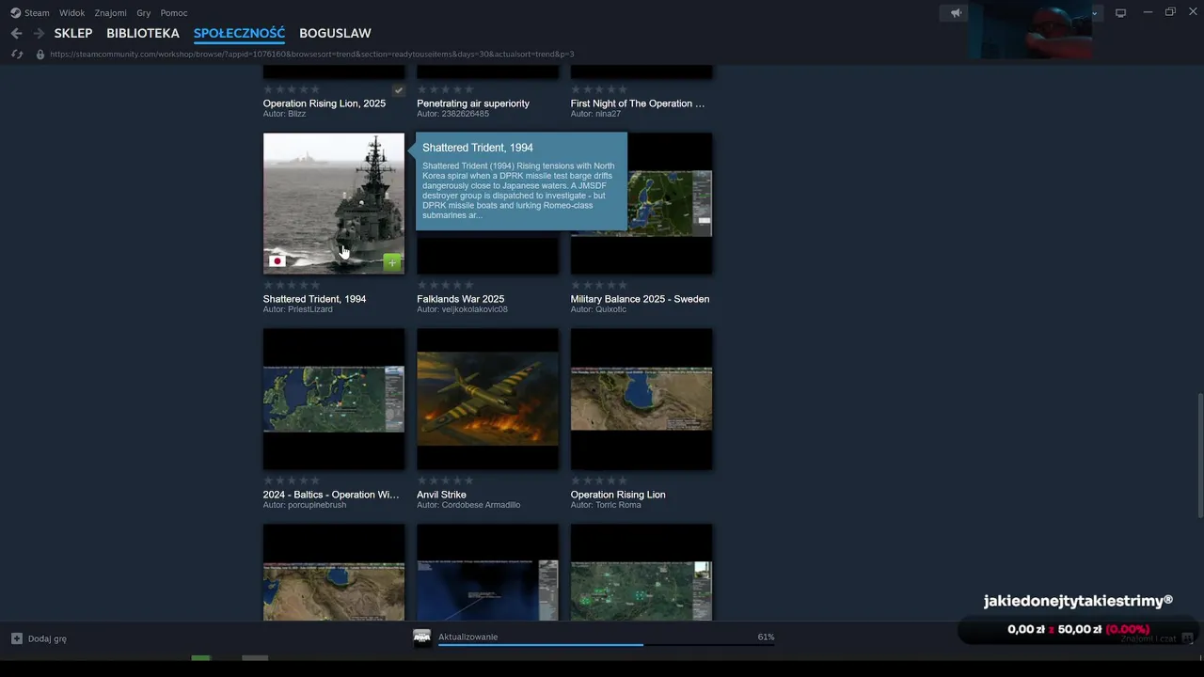Go back with the left arrow
Viewport: 1204px width, 677px height.
(x=16, y=33)
